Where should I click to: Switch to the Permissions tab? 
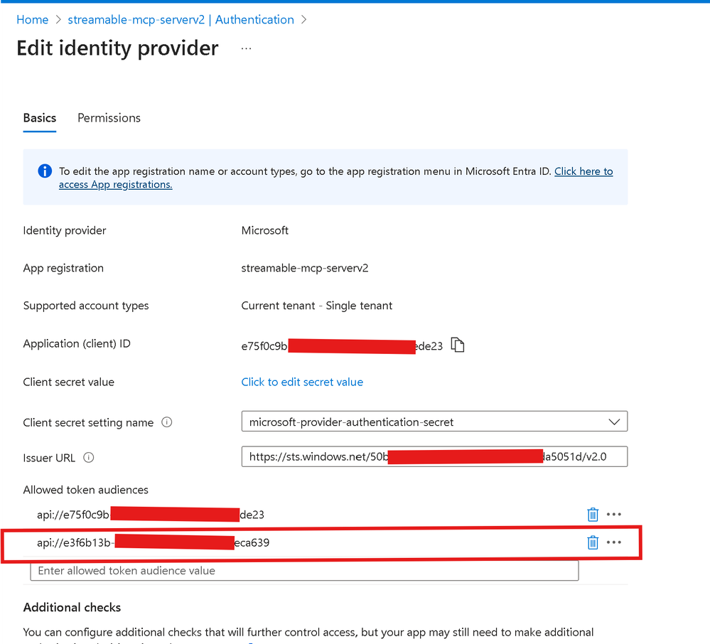pos(109,118)
